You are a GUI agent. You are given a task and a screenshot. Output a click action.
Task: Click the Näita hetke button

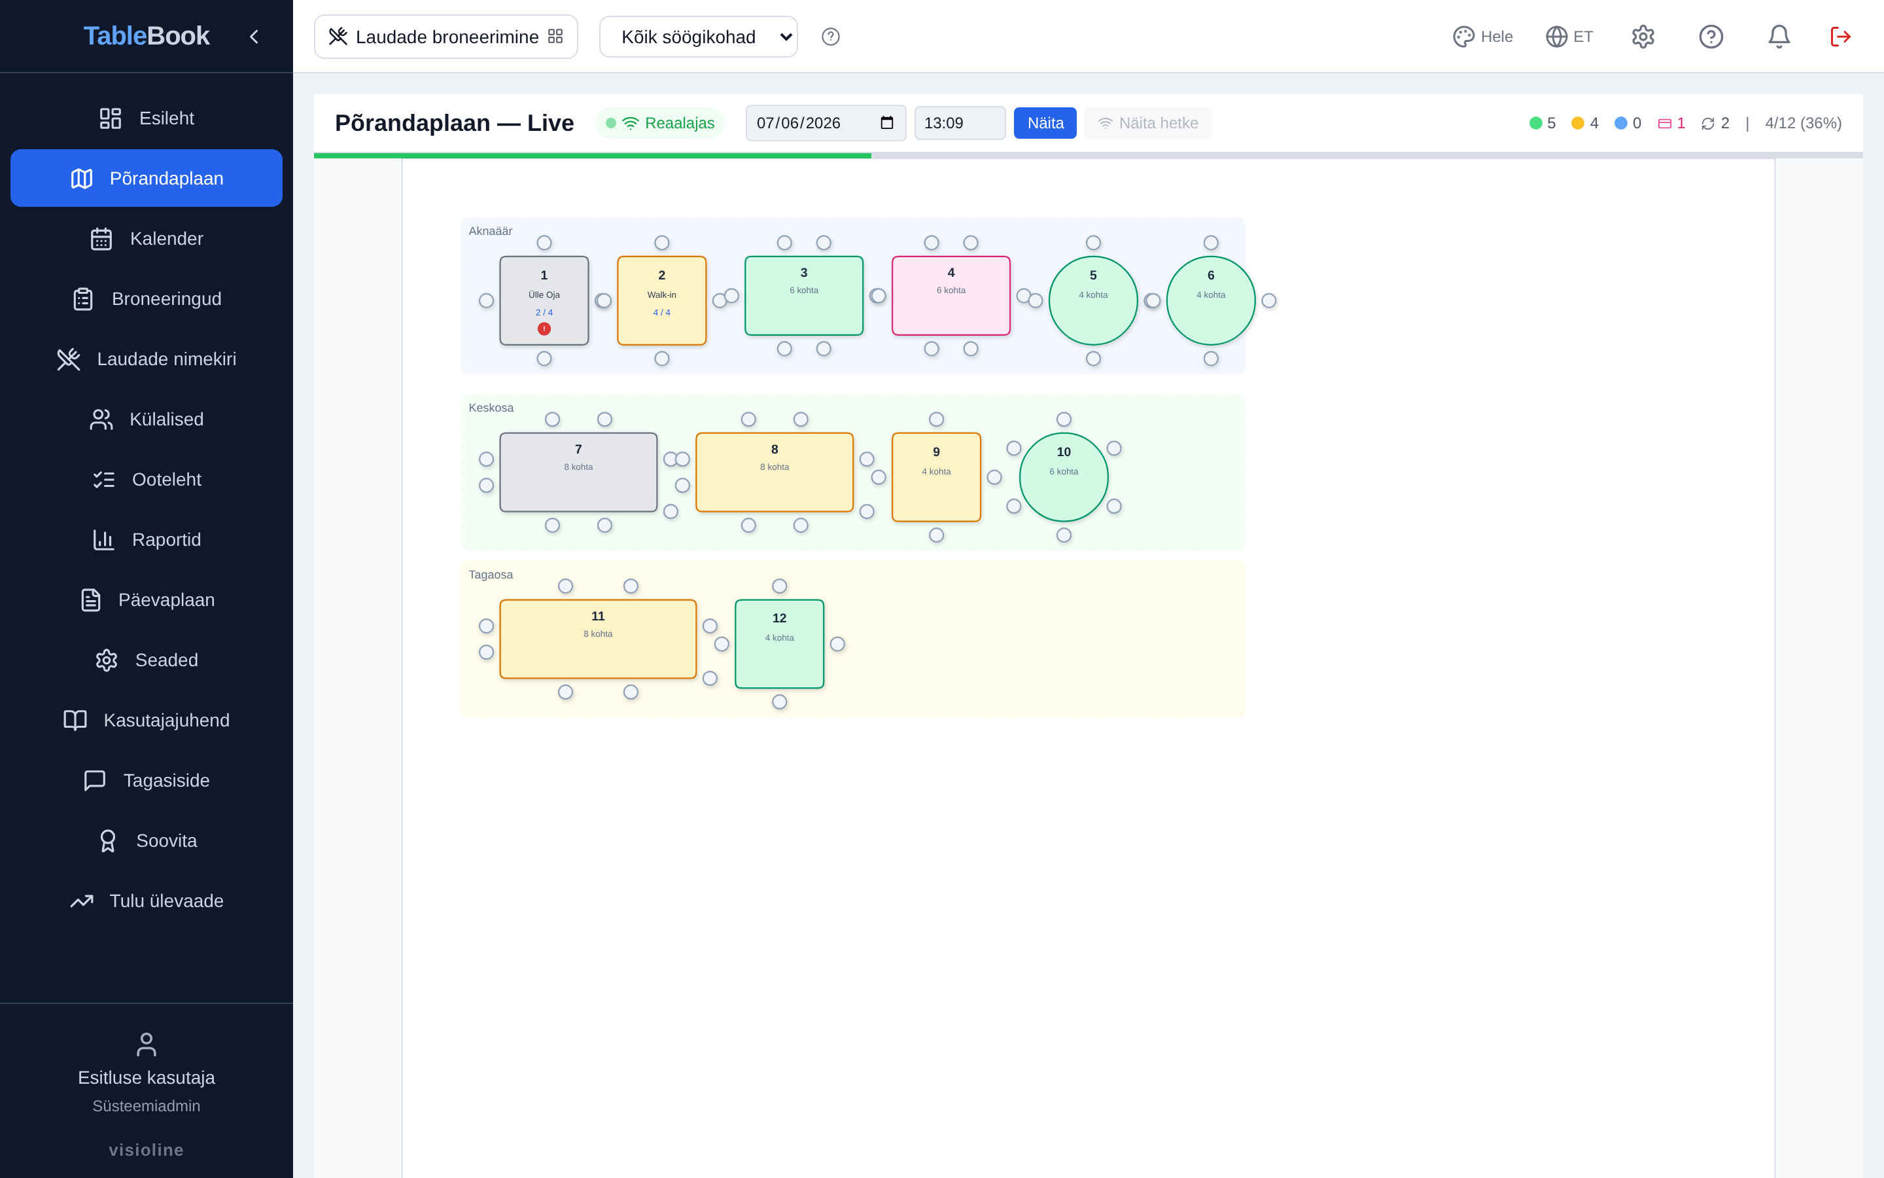pos(1147,123)
